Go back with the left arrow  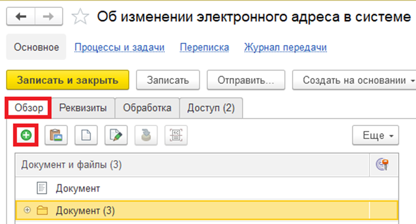point(22,17)
